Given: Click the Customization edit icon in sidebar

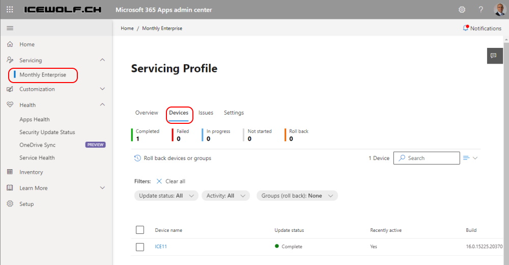Looking at the screenshot, I should (10, 89).
